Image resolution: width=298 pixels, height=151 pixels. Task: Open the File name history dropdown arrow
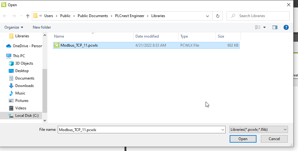pos(223,130)
